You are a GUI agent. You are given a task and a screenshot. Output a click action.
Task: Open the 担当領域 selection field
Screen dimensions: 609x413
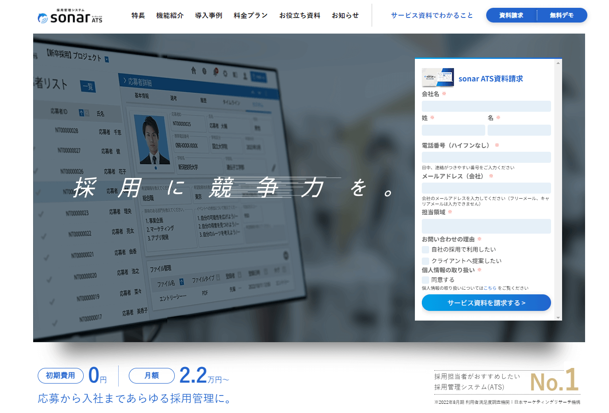coord(486,226)
